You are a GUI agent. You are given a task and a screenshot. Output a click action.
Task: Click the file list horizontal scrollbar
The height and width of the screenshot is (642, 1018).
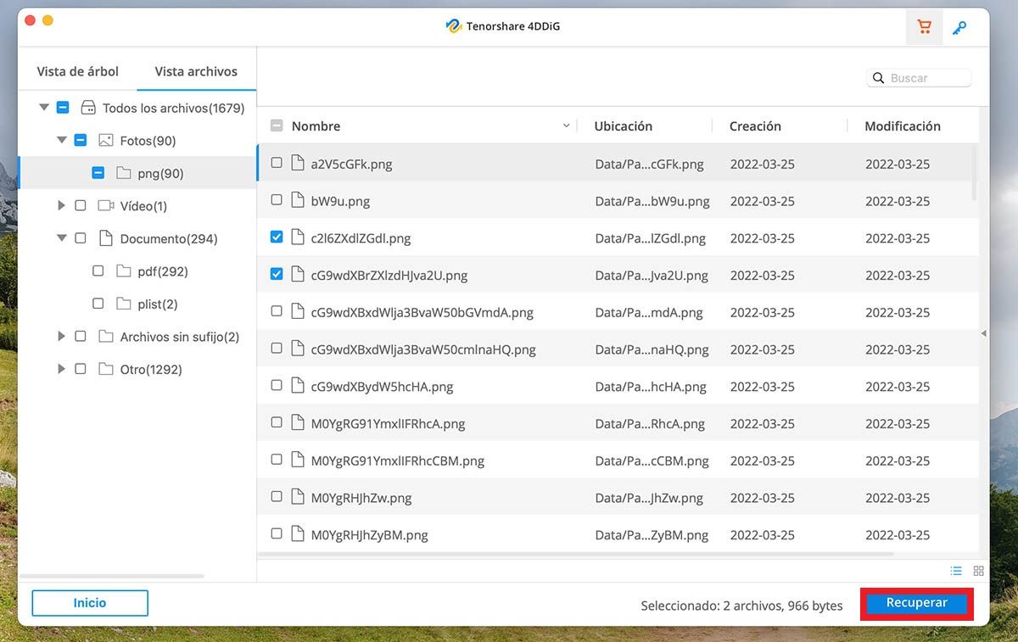click(x=575, y=555)
